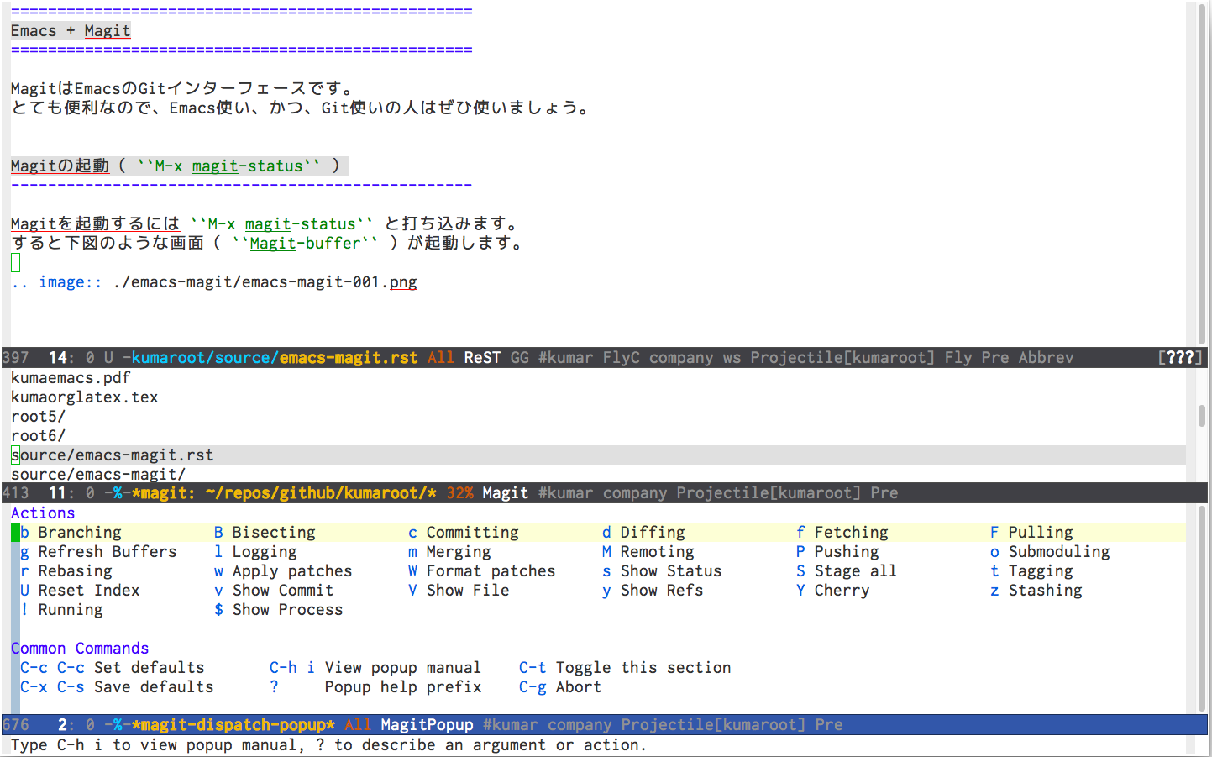Select Show Status entry
The width and height of the screenshot is (1212, 757).
(662, 570)
